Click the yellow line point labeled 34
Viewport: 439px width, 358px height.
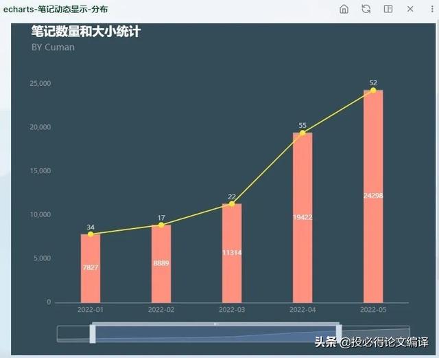click(x=91, y=234)
